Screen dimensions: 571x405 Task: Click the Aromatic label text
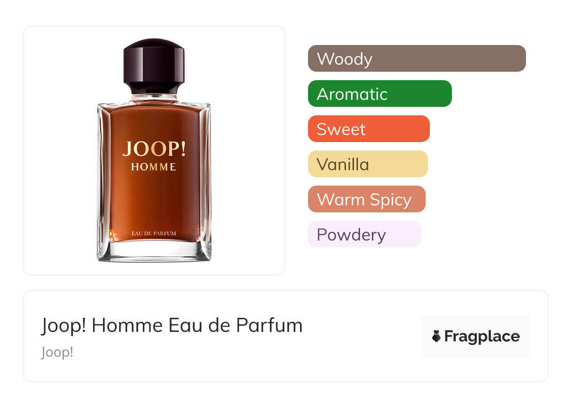tap(352, 94)
